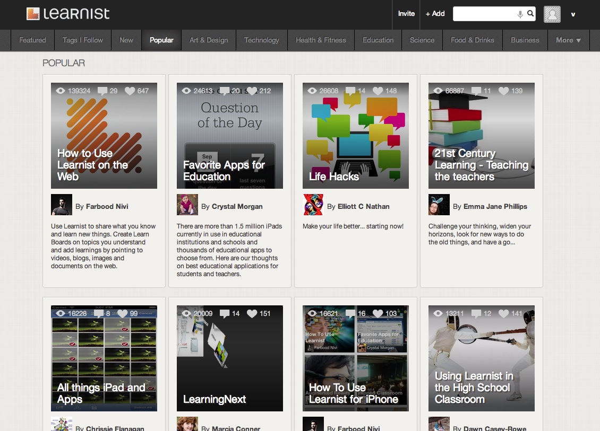The image size is (600, 431).
Task: Go to Art & Design category
Action: (x=209, y=40)
